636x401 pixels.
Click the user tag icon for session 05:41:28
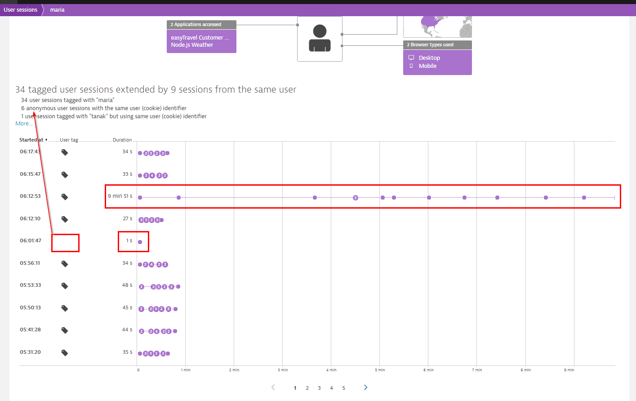coord(65,330)
